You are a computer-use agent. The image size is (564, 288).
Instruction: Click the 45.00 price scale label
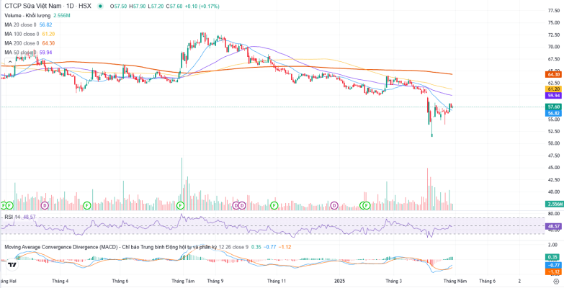point(553,168)
